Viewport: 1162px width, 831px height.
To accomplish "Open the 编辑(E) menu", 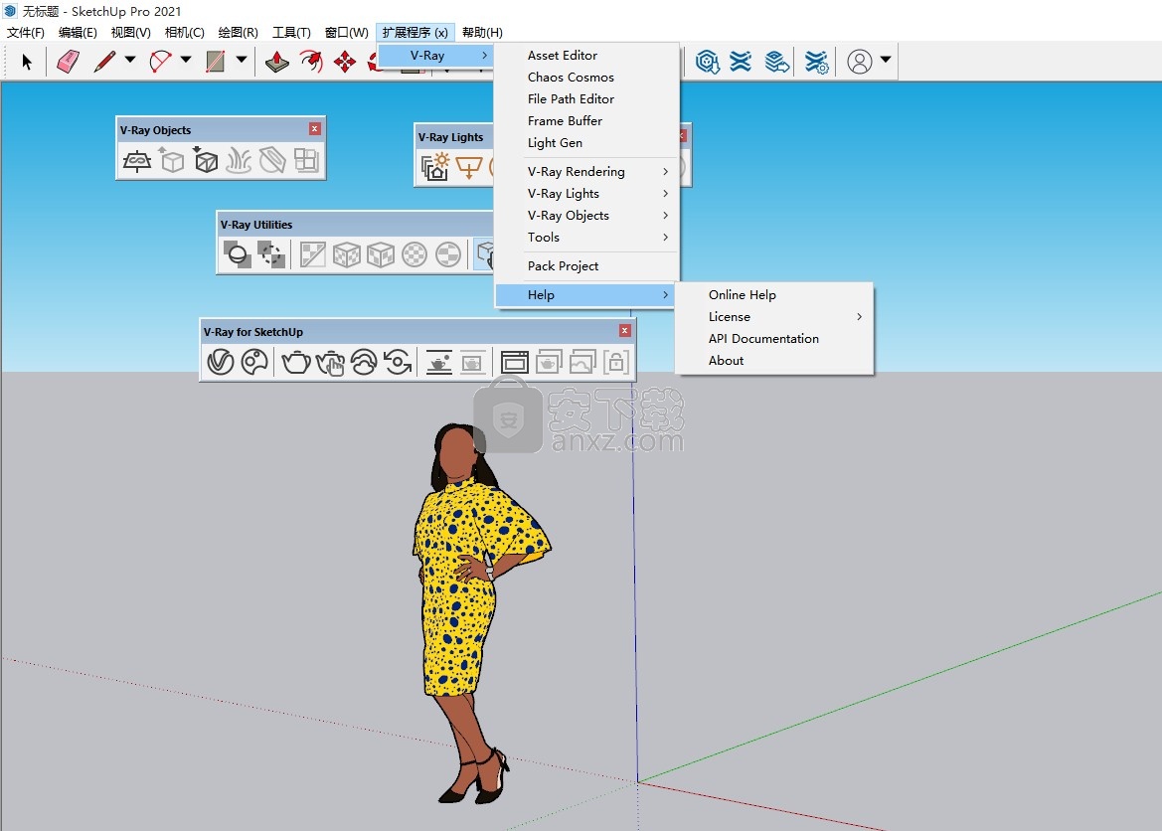I will click(x=78, y=33).
